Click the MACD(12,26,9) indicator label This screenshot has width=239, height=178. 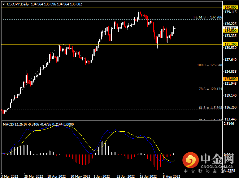coord(15,124)
